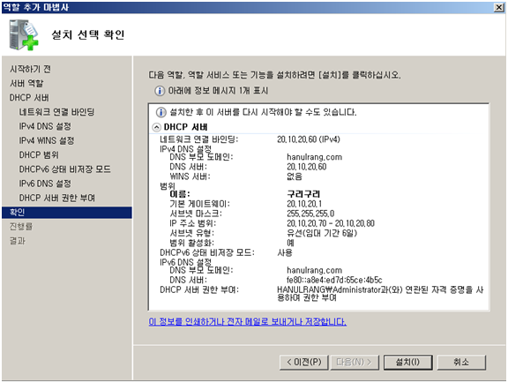
Task: Select DHCPv6 상태 비저장 모드 step
Action: [x=64, y=169]
